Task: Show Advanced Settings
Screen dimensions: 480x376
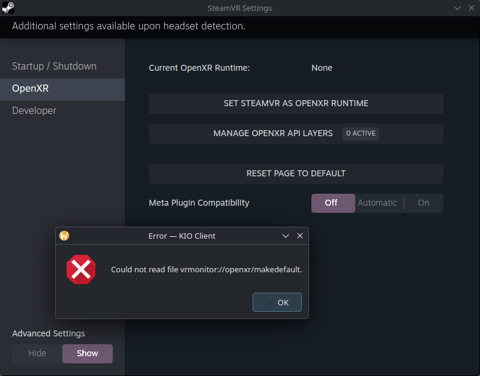Action: (x=88, y=354)
